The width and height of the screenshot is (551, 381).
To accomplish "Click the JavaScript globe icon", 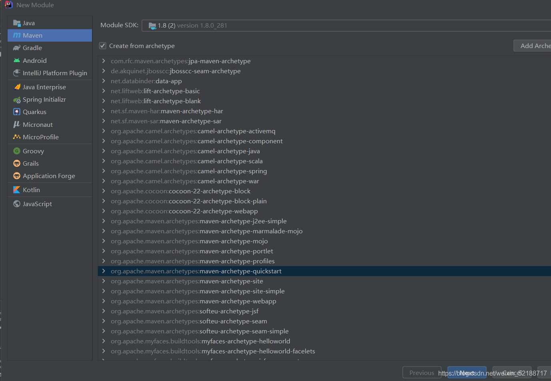I will pos(17,204).
